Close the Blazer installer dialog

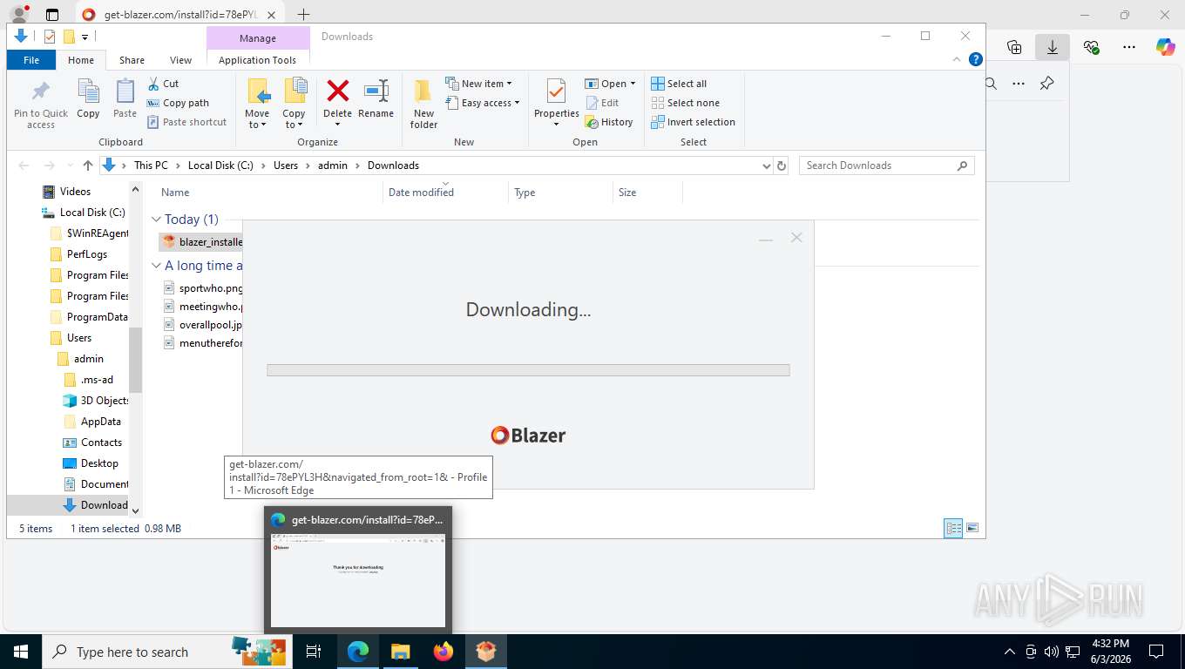pos(796,238)
